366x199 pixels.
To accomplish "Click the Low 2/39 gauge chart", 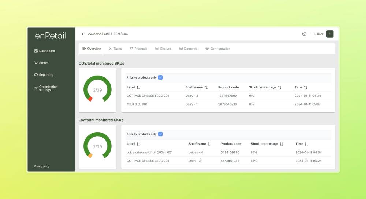I will pos(97,146).
